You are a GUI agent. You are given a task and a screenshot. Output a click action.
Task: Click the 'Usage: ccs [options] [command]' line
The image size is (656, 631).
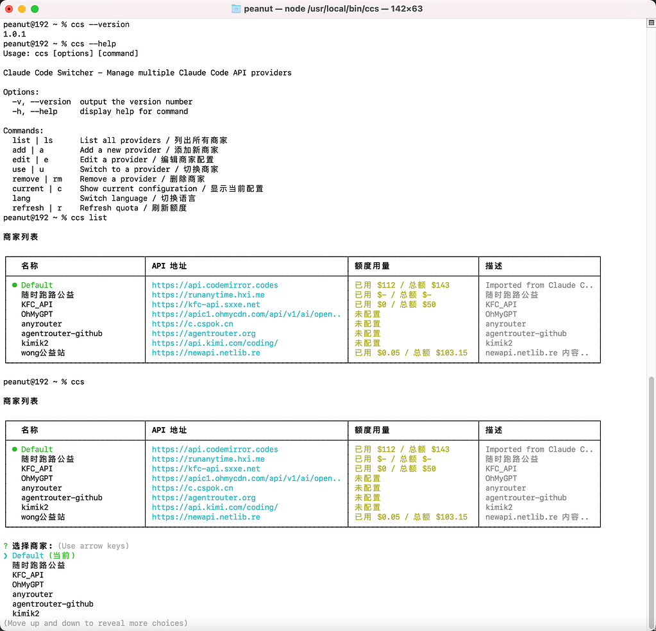(x=71, y=53)
